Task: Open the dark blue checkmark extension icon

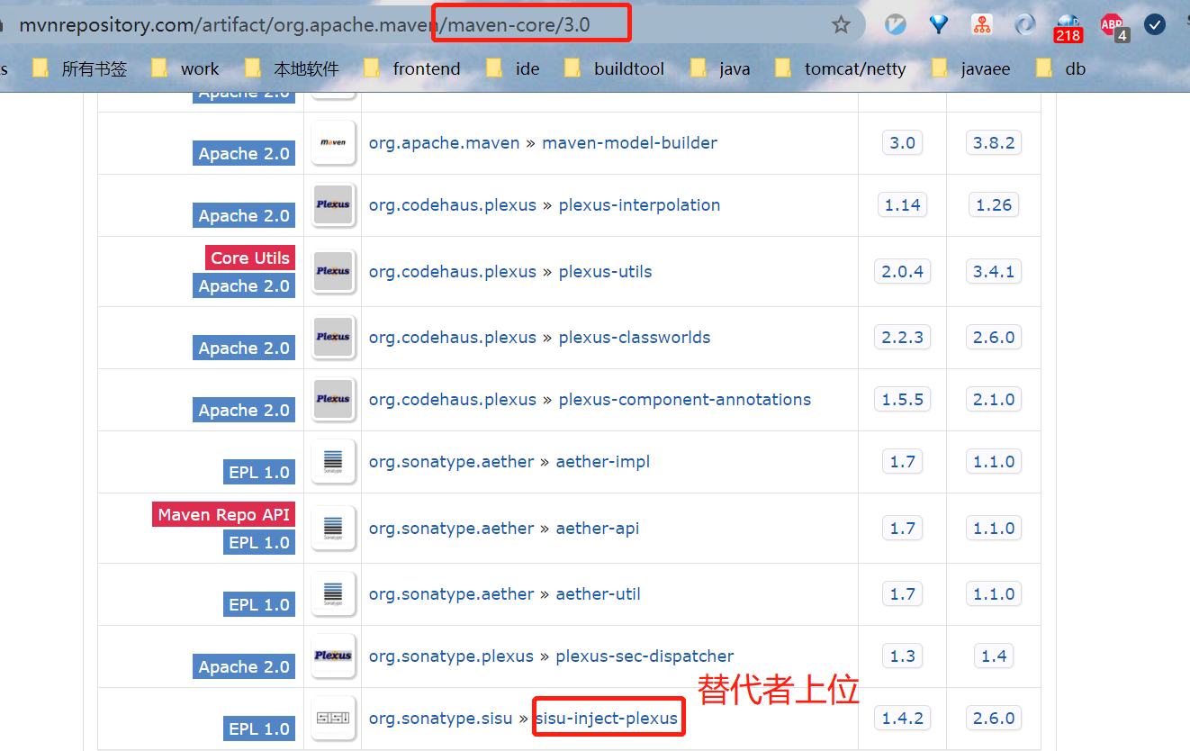Action: pyautogui.click(x=1155, y=24)
